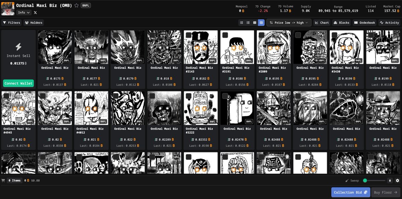Image resolution: width=402 pixels, height=199 pixels.
Task: Click the green Sweep slider handle
Action: point(365,181)
